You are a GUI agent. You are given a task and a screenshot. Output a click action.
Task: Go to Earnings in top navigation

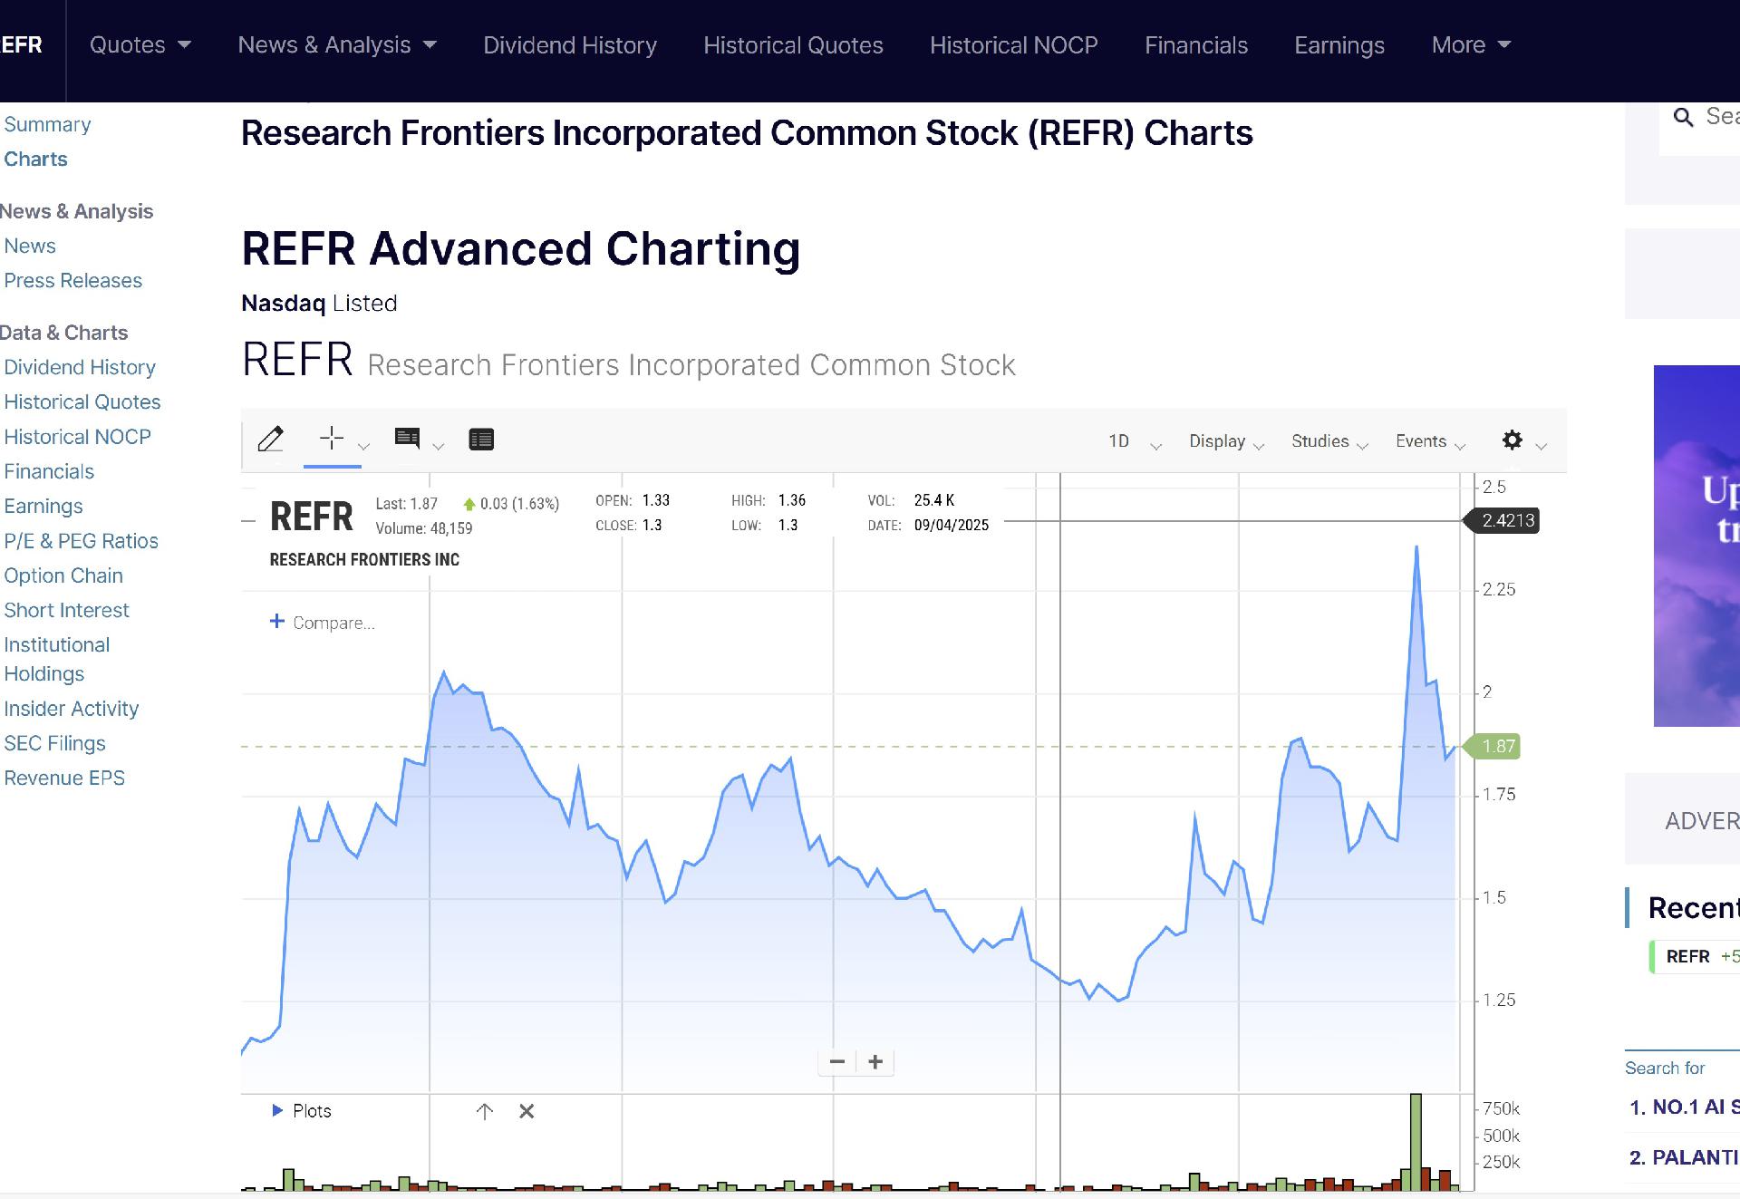(1339, 45)
